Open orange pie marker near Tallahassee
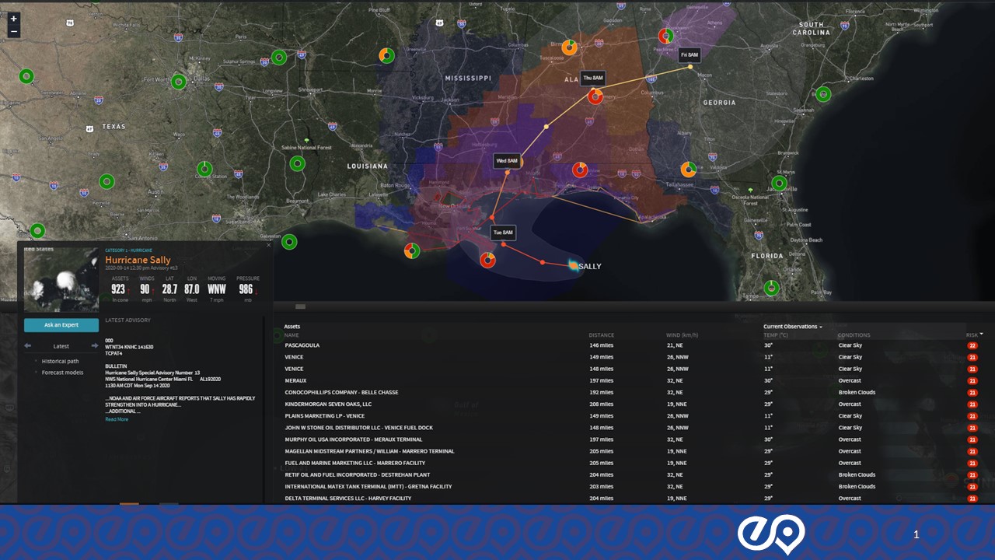The width and height of the screenshot is (995, 560). pos(688,169)
